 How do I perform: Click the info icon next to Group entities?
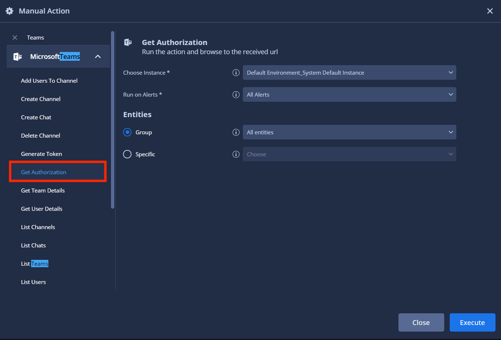coord(236,132)
